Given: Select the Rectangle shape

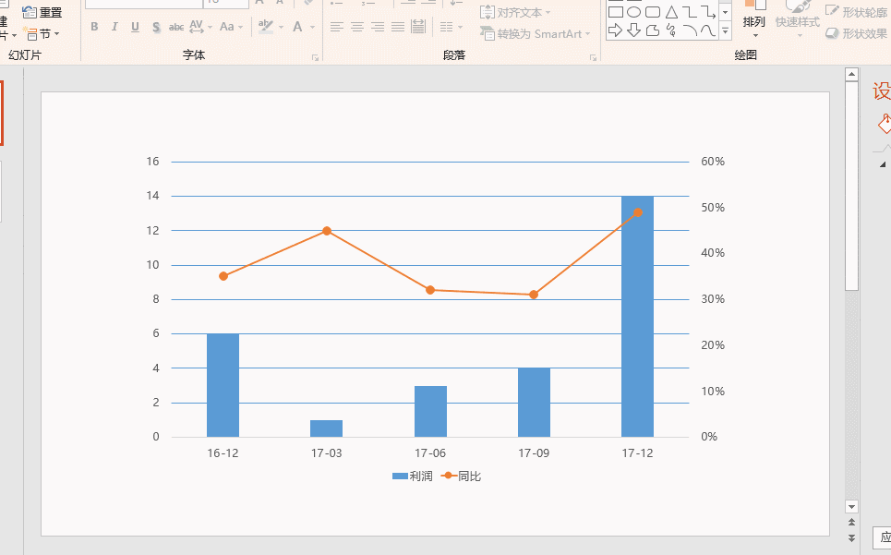Looking at the screenshot, I should (x=616, y=12).
